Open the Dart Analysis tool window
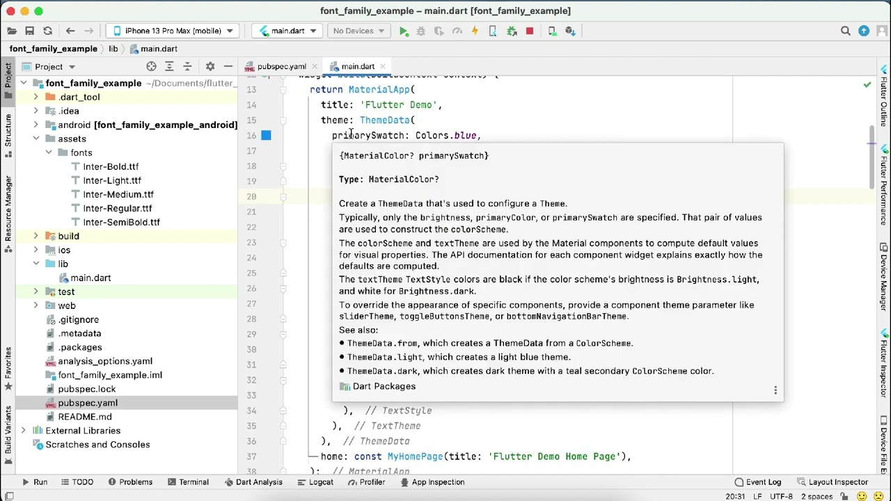This screenshot has width=891, height=501. pos(253,482)
